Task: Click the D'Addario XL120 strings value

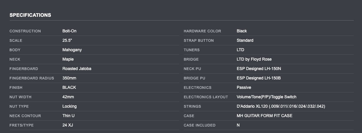Action: coord(281,106)
